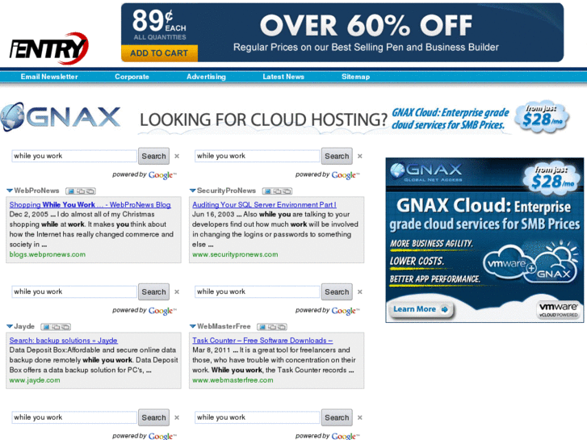Viewport: 587px width, 440px height.
Task: Open the Email Newsletter menu item
Action: pyautogui.click(x=49, y=77)
